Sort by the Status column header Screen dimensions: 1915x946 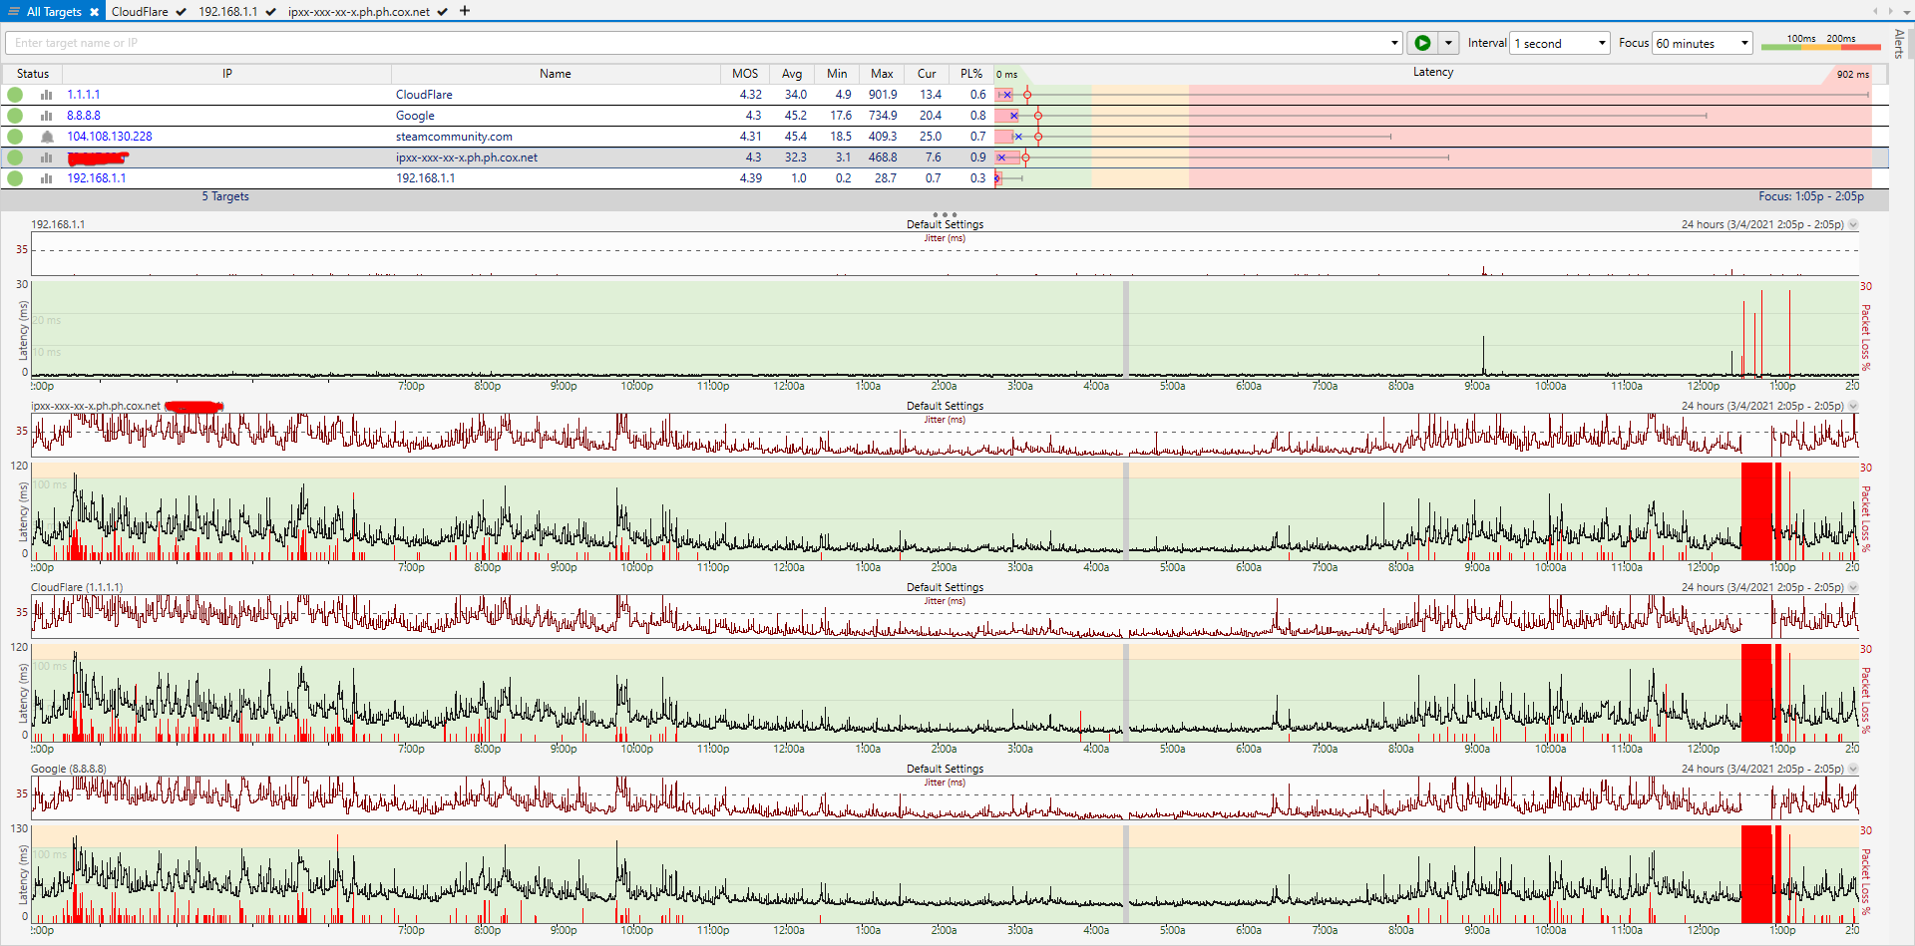(x=32, y=74)
